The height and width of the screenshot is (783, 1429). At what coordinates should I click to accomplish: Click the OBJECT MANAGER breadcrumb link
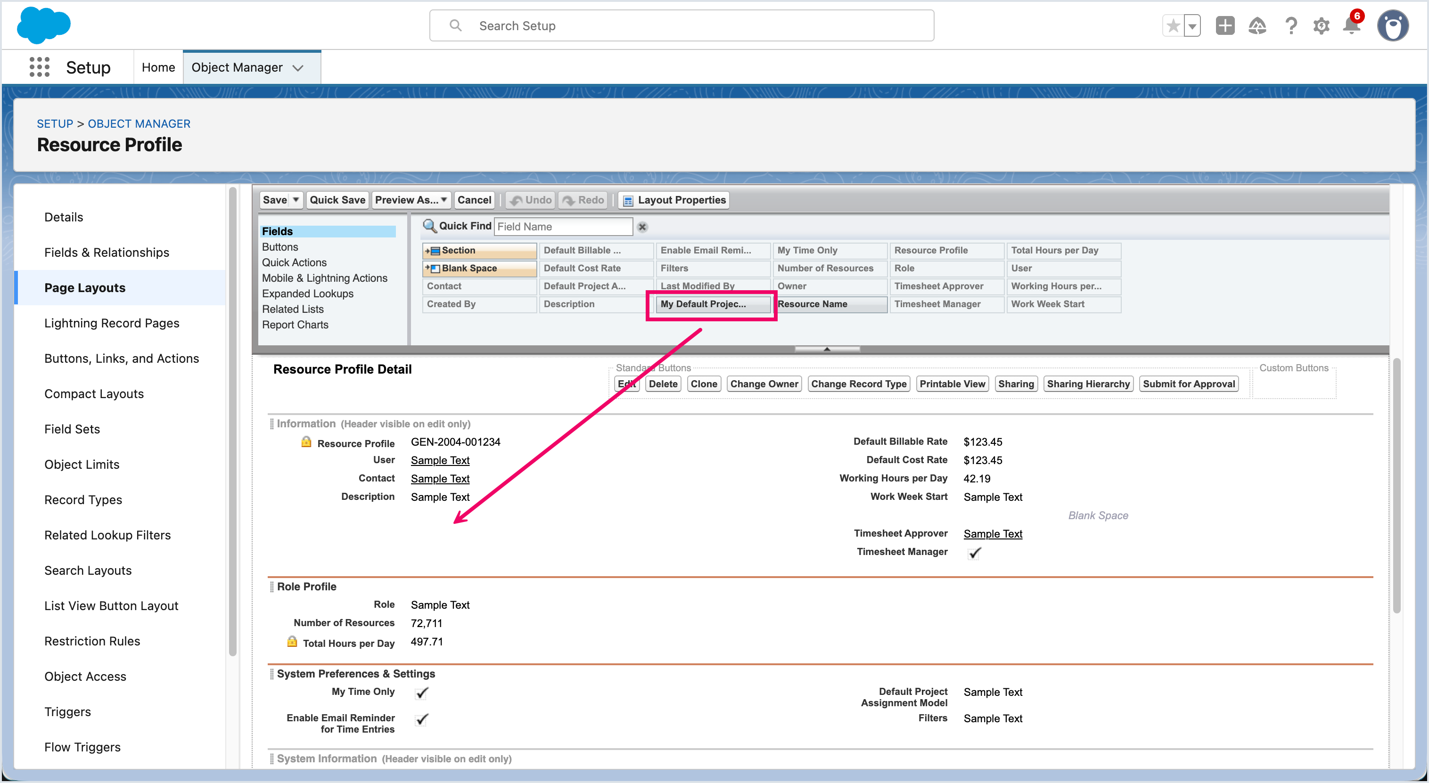pyautogui.click(x=139, y=123)
